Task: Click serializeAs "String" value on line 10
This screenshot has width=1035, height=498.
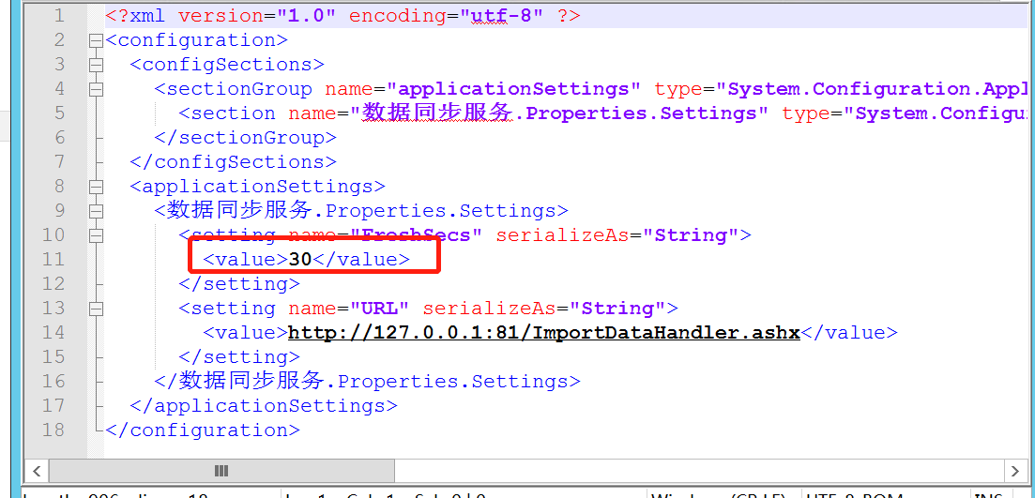Action: pyautogui.click(x=692, y=235)
